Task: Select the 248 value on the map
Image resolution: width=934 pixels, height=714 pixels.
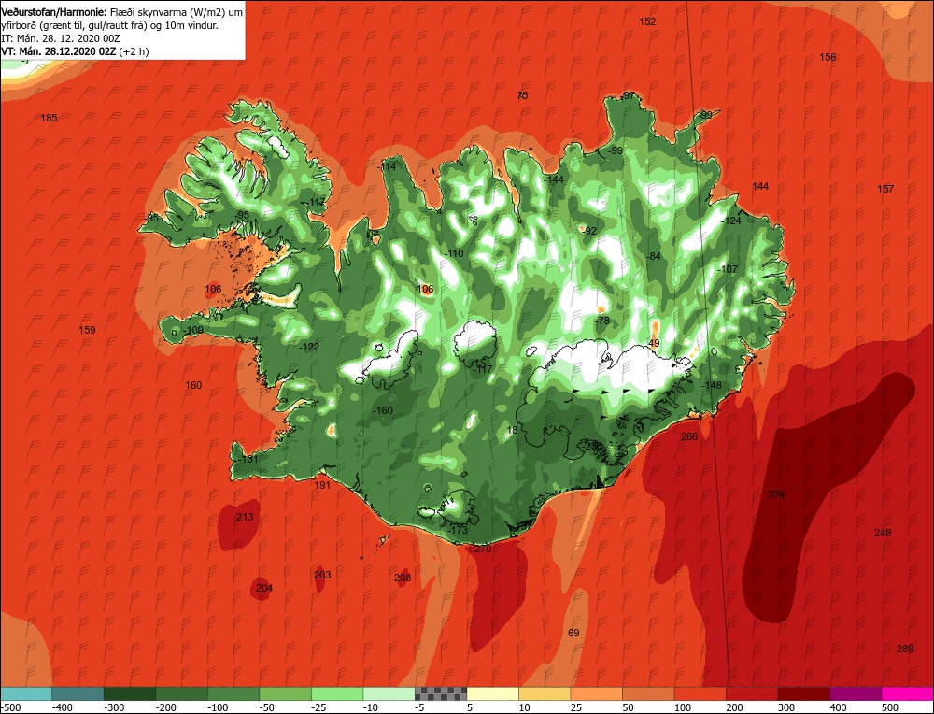Action: pyautogui.click(x=883, y=532)
